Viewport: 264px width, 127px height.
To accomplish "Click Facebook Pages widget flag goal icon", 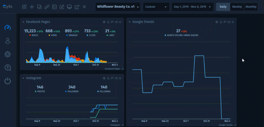I will (x=112, y=22).
